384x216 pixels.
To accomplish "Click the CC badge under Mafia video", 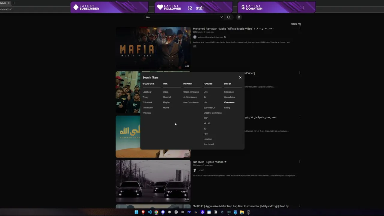I will click(195, 46).
